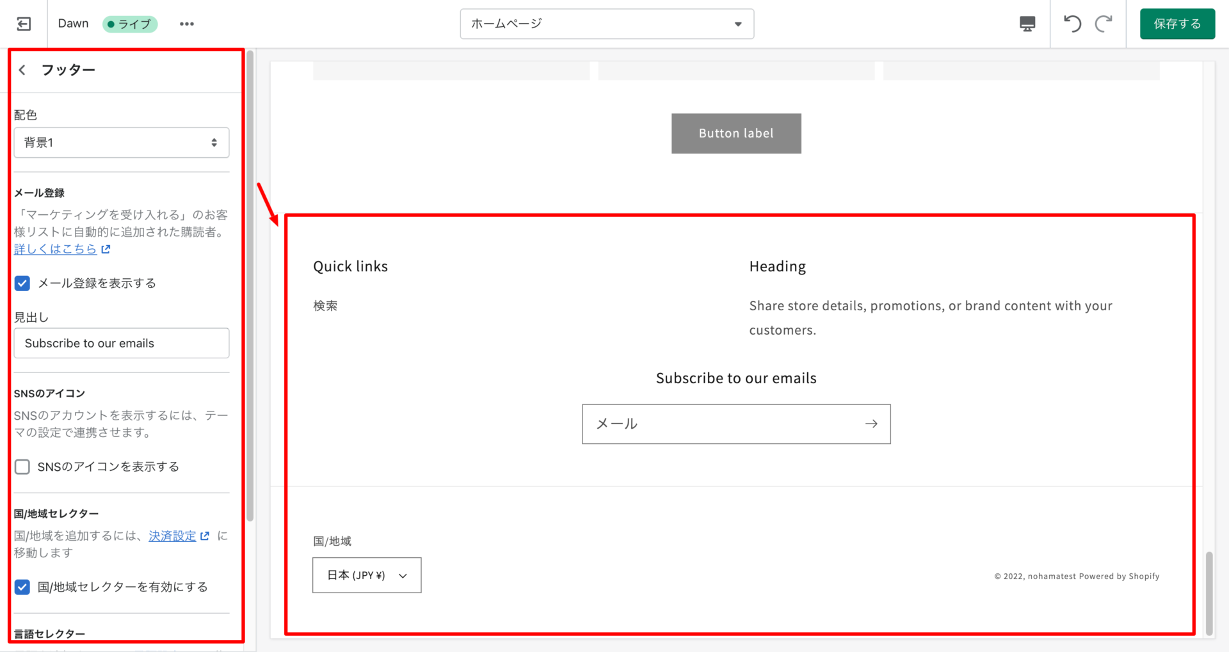Open the 詳しくはこちら link
1229x652 pixels.
(x=56, y=250)
